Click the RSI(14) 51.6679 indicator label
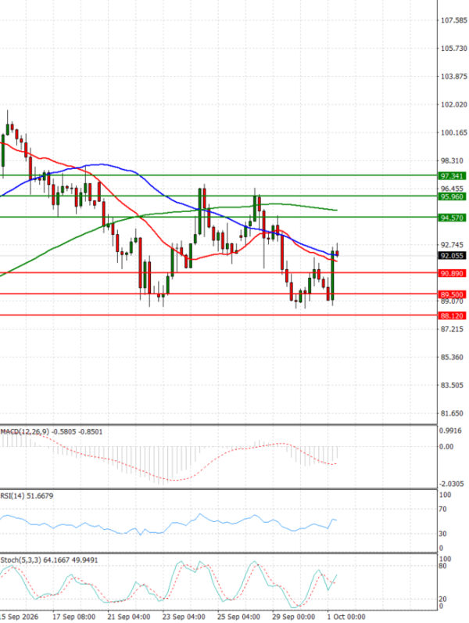469x623 pixels. 27,496
